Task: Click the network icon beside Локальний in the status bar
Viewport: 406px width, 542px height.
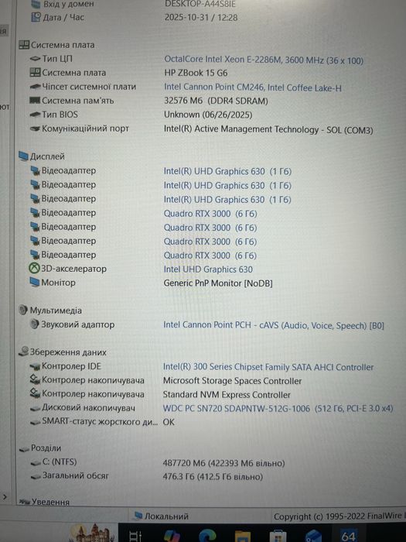Action: (x=138, y=516)
